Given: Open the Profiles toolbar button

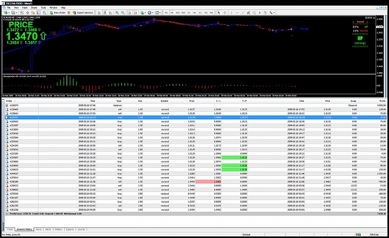Looking at the screenshot, I should (14, 12).
